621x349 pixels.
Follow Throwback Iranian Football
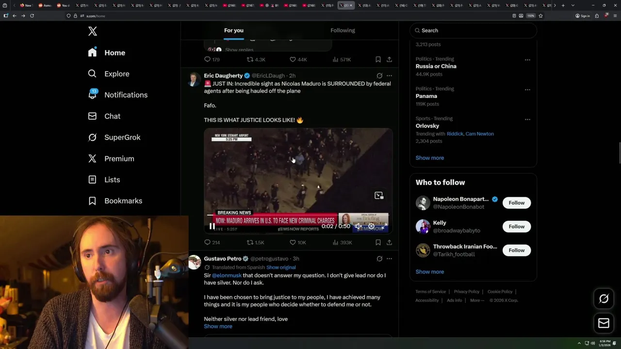[x=517, y=250]
